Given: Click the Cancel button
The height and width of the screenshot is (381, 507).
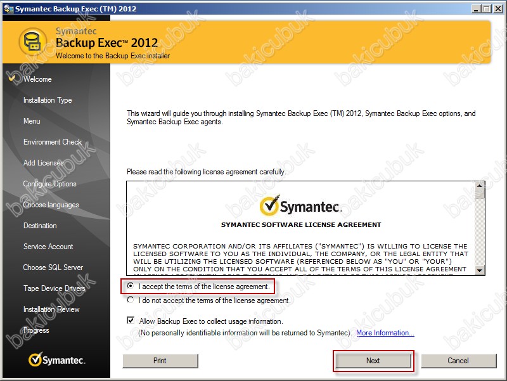Looking at the screenshot, I should click(x=458, y=361).
